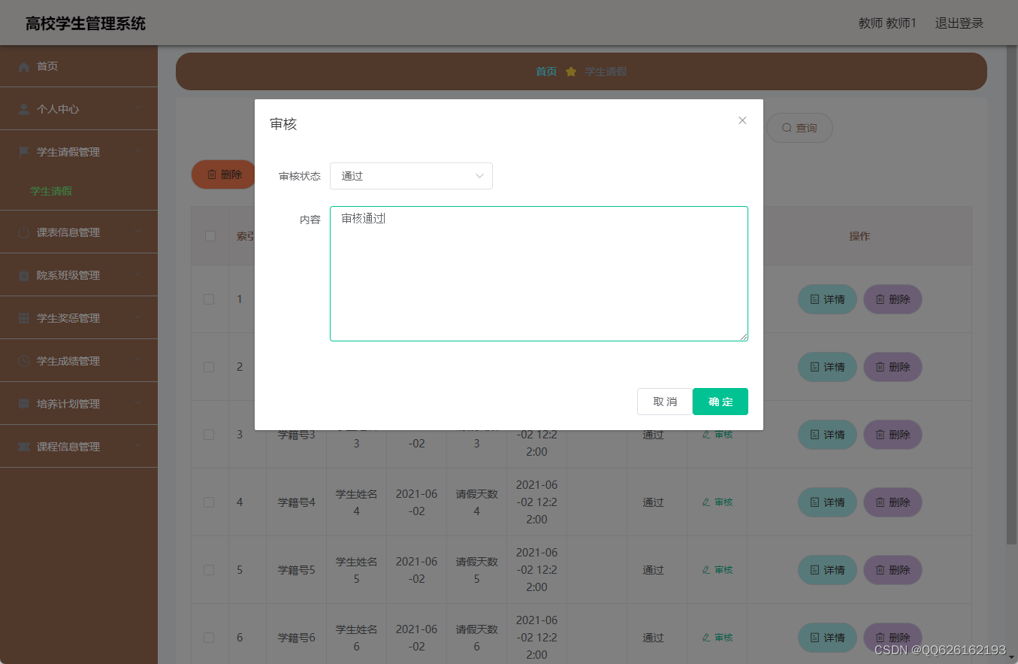Select the header checkbox for all rows
The height and width of the screenshot is (664, 1018).
(210, 236)
